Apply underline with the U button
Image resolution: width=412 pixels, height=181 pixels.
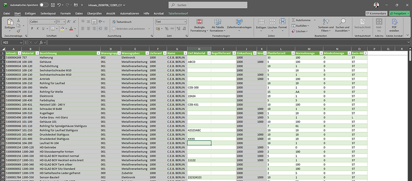click(43, 28)
